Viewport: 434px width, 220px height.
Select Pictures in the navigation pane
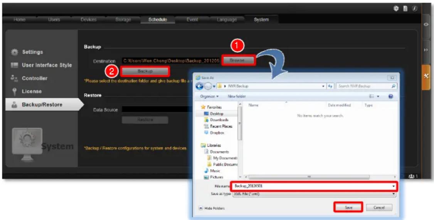tap(214, 177)
